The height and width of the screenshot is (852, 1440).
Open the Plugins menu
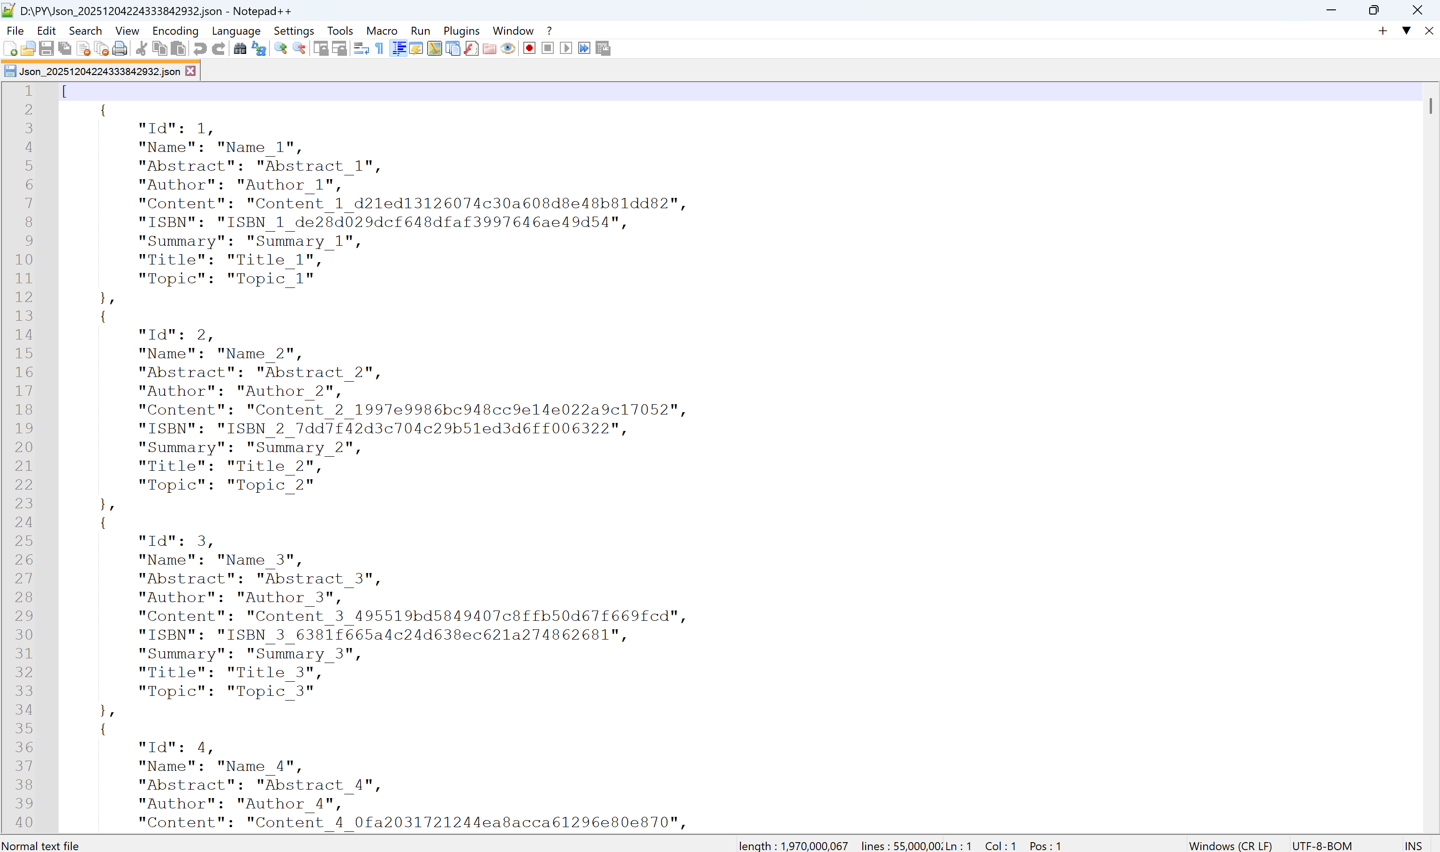point(461,30)
